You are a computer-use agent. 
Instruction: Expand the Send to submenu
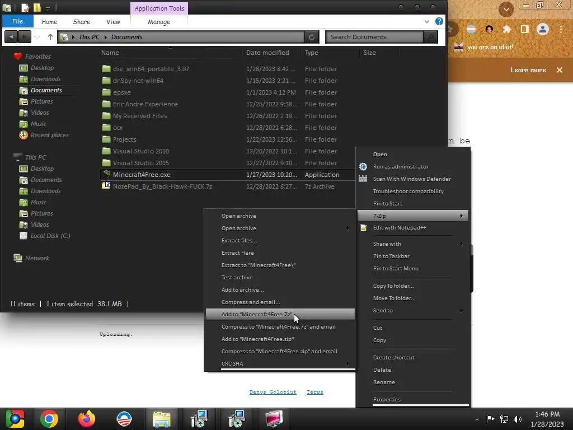point(462,310)
